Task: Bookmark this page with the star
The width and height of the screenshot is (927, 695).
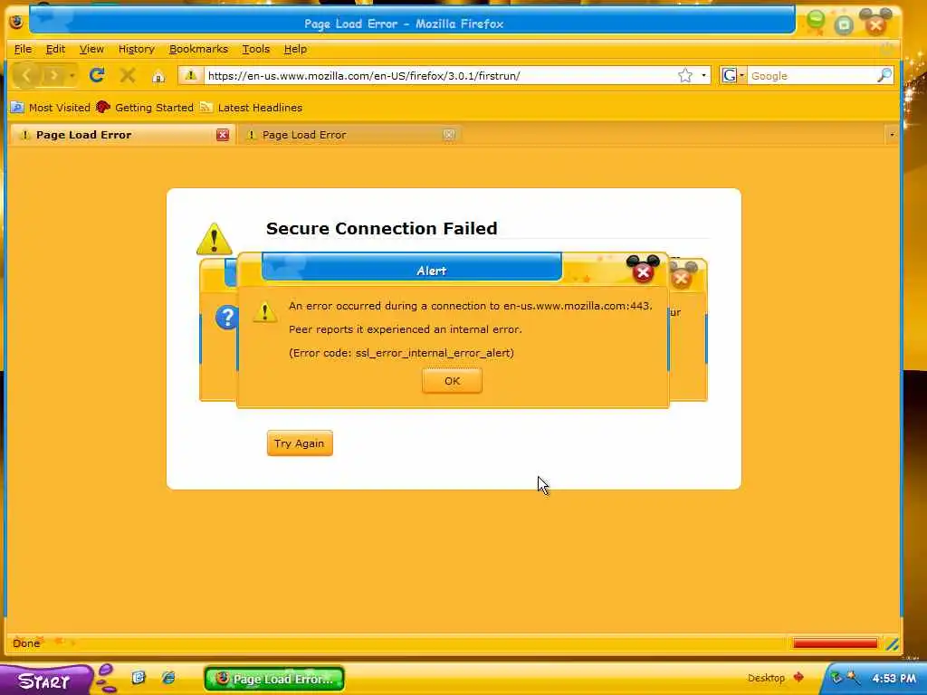Action: click(684, 76)
